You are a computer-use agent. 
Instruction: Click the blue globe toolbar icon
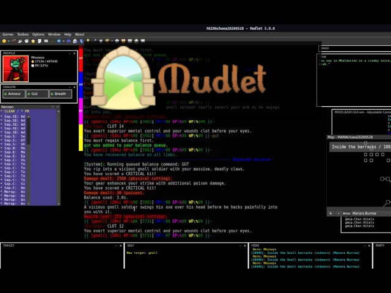point(81,41)
